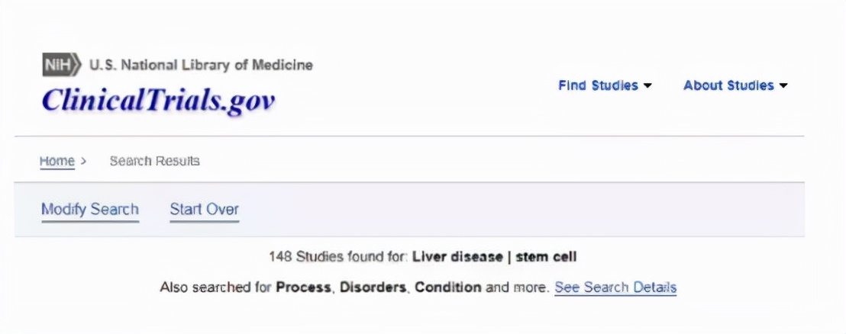Click the bold 'Process' related term
Viewport: 846px width, 334px height.
[x=305, y=287]
